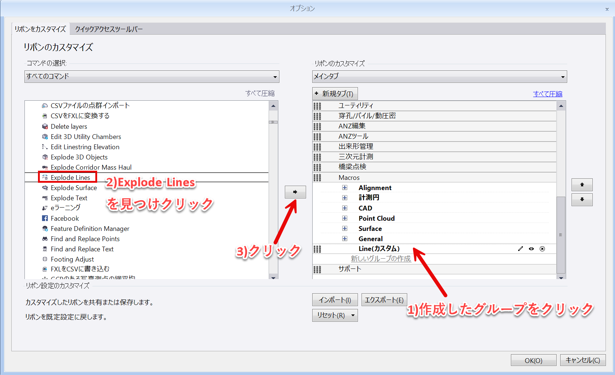Click 新しいグループの作成 link
The height and width of the screenshot is (375, 615).
381,259
